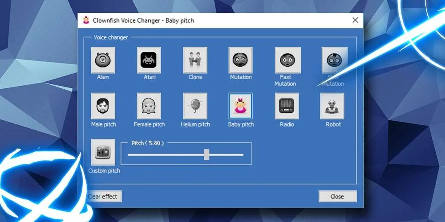Click the "Alien" label text
The image size is (445, 222).
pos(103,77)
